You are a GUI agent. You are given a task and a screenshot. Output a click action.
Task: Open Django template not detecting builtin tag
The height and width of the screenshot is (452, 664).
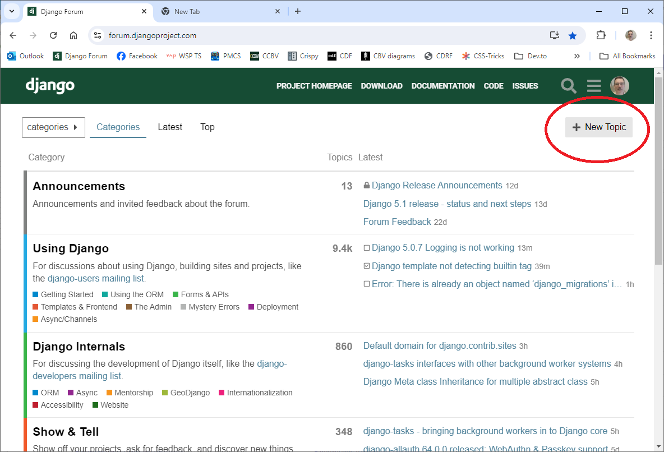click(x=451, y=266)
